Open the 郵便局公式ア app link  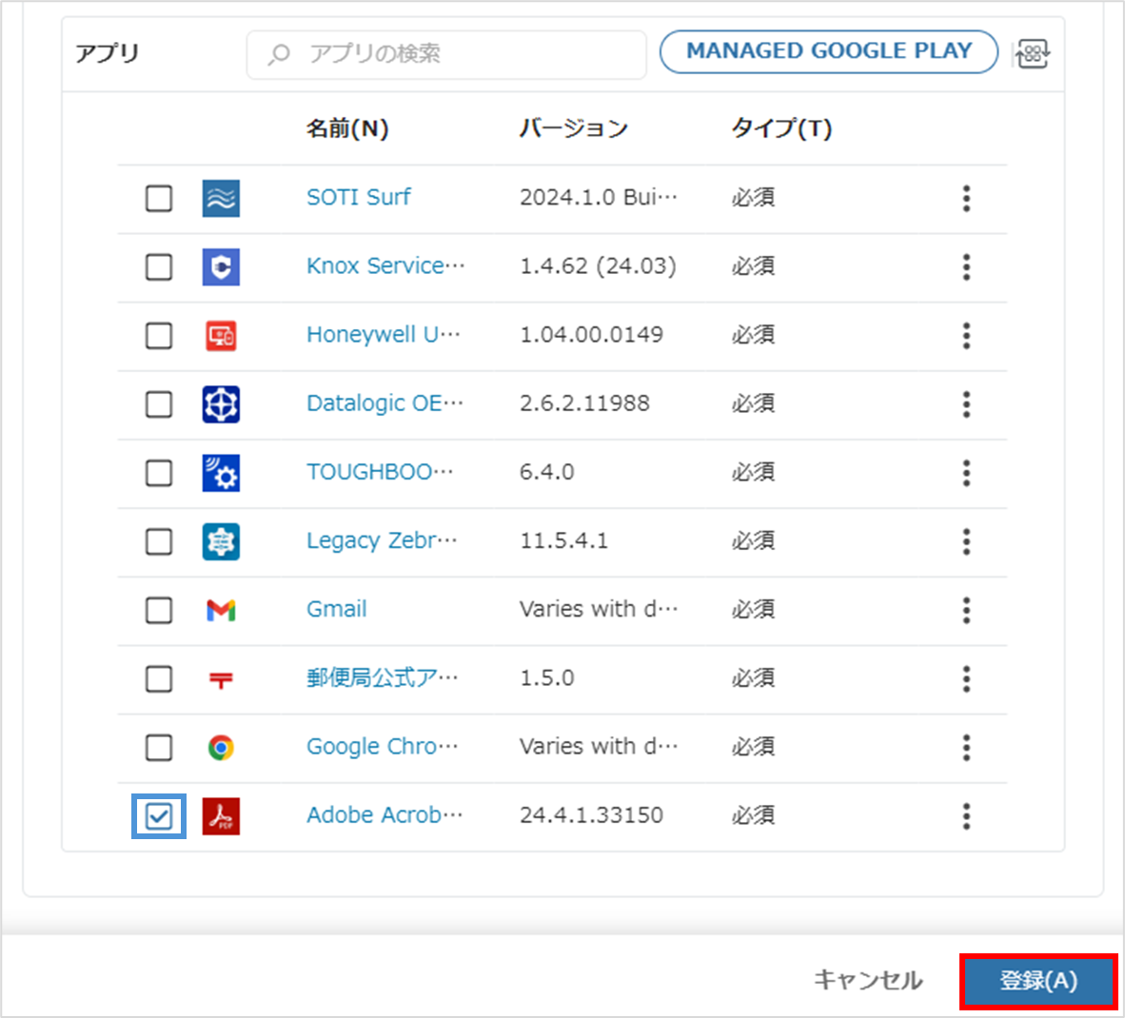point(382,678)
